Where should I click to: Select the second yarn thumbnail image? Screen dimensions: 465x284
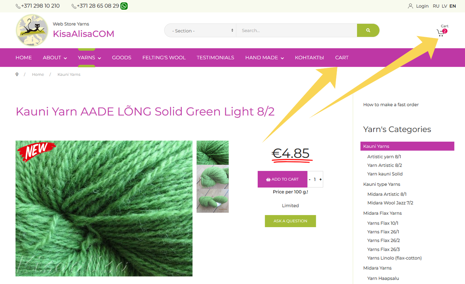213,177
